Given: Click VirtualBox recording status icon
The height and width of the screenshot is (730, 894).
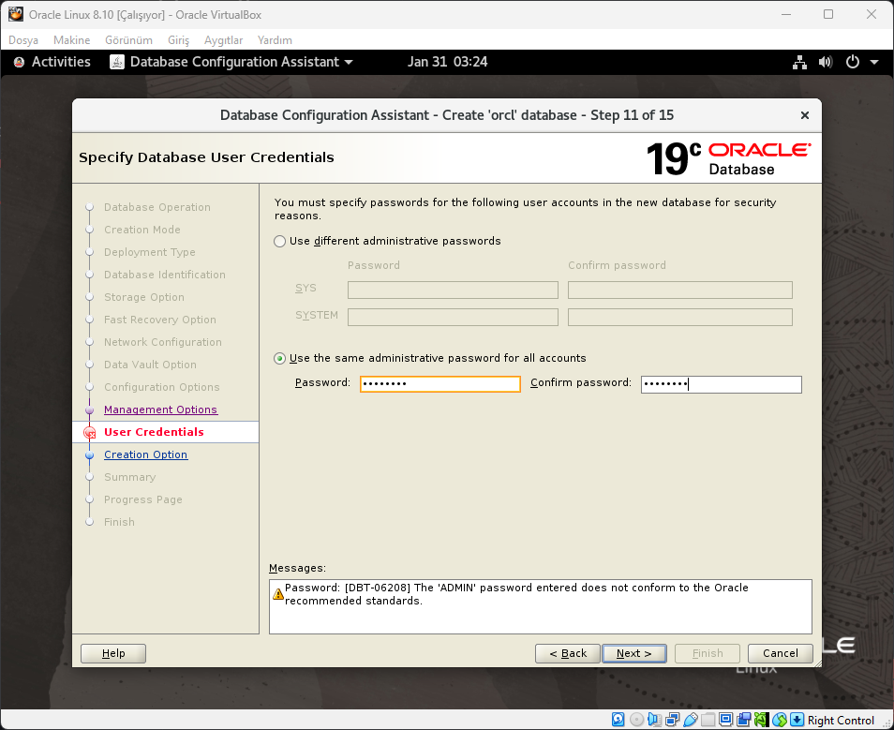Looking at the screenshot, I should tap(743, 720).
